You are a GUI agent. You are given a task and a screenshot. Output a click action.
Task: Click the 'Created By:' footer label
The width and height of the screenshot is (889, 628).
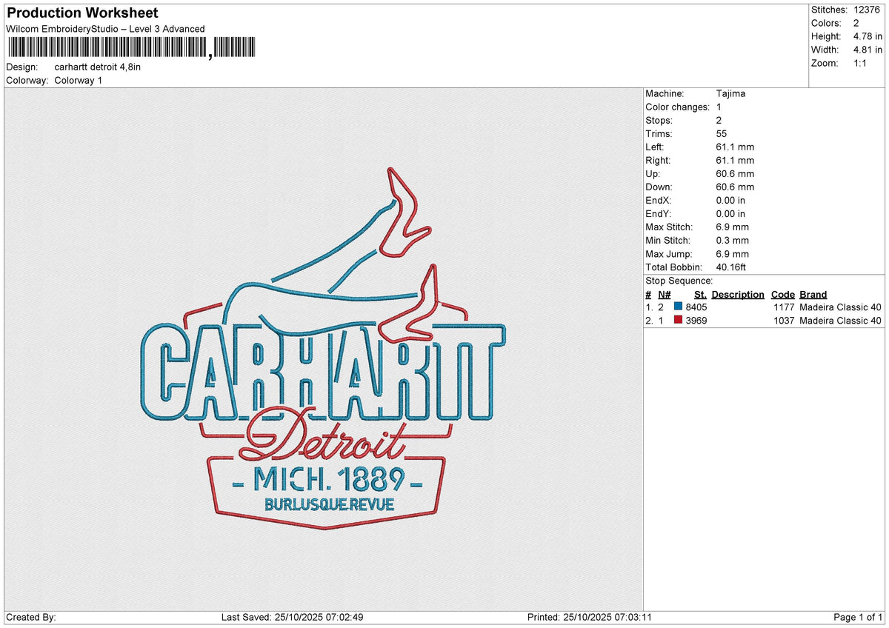pyautogui.click(x=31, y=617)
